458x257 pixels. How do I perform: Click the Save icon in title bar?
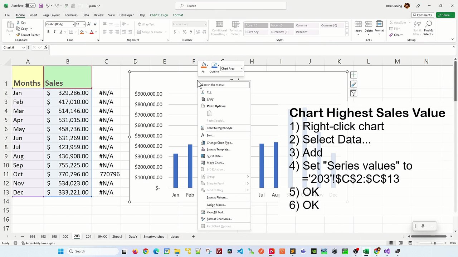click(x=41, y=6)
